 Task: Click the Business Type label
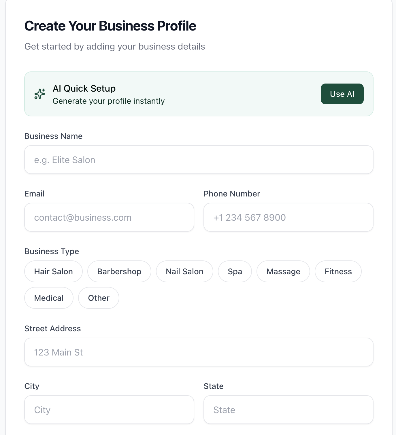click(52, 251)
